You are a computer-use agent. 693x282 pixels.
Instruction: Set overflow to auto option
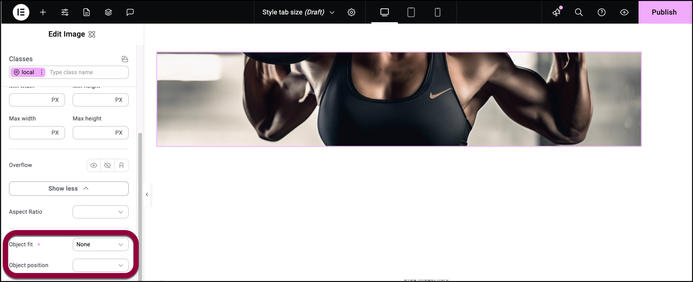pyautogui.click(x=122, y=165)
